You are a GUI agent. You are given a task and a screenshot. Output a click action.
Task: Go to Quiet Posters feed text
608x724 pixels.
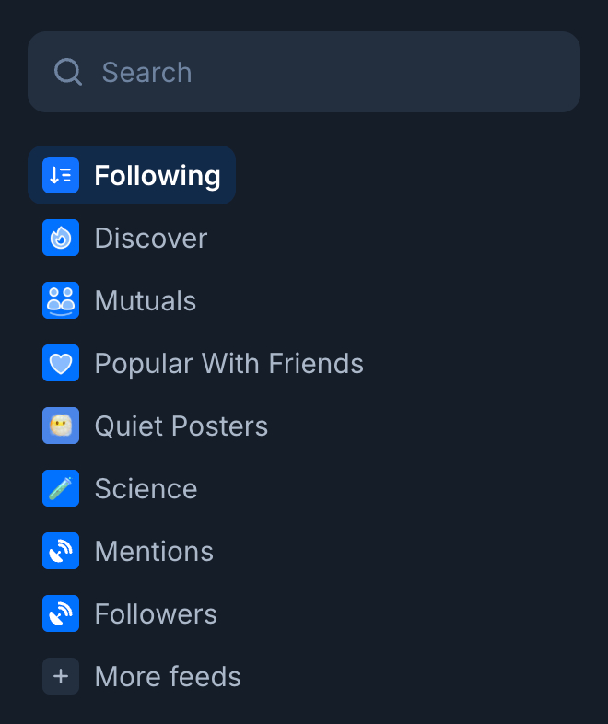point(181,426)
